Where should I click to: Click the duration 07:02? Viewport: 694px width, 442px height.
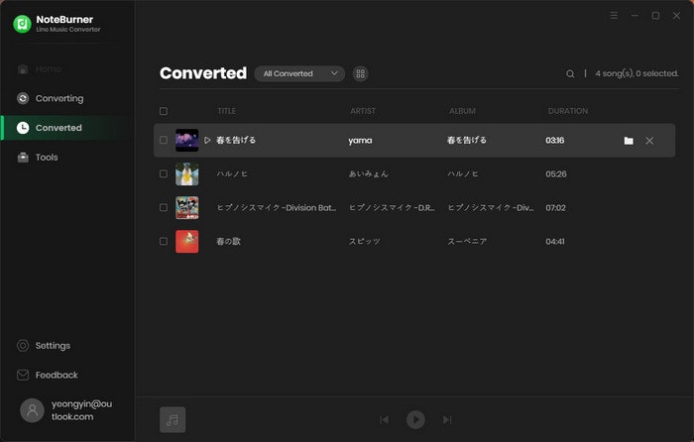(555, 207)
